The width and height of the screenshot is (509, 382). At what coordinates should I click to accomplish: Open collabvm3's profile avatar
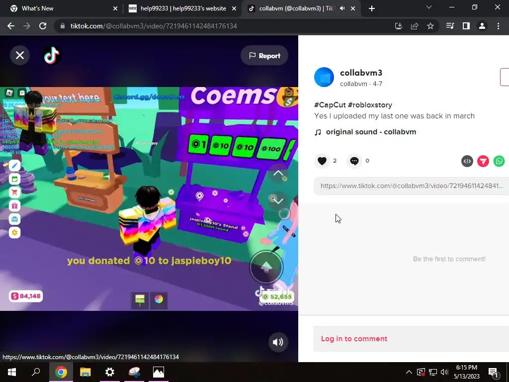pos(324,77)
